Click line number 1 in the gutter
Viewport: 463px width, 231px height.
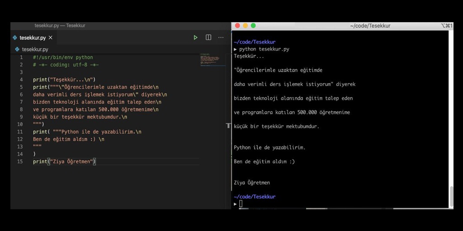point(21,57)
